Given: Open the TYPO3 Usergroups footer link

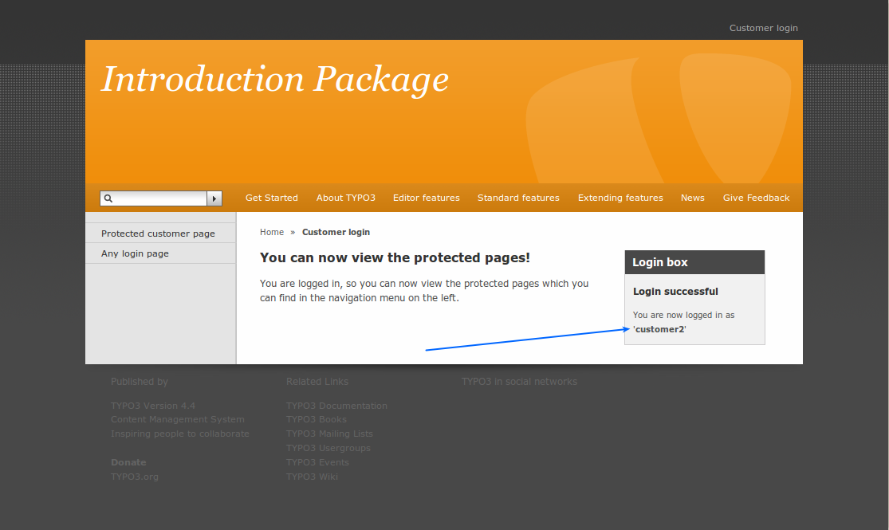Looking at the screenshot, I should click(x=328, y=448).
